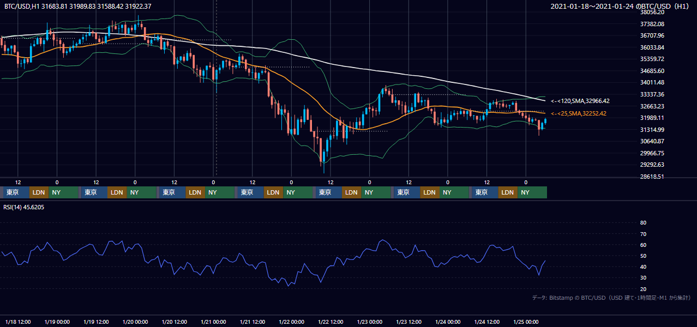Screen dimensions: 697x327
Task: Click price axis value 34685.60
Action: pyautogui.click(x=652, y=71)
